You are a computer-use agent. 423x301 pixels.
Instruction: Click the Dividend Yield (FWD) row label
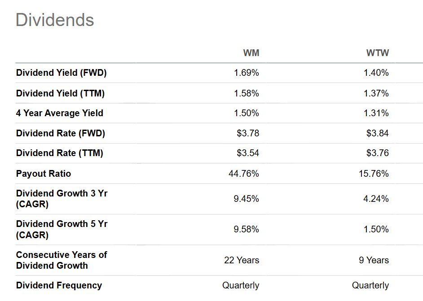tap(61, 73)
